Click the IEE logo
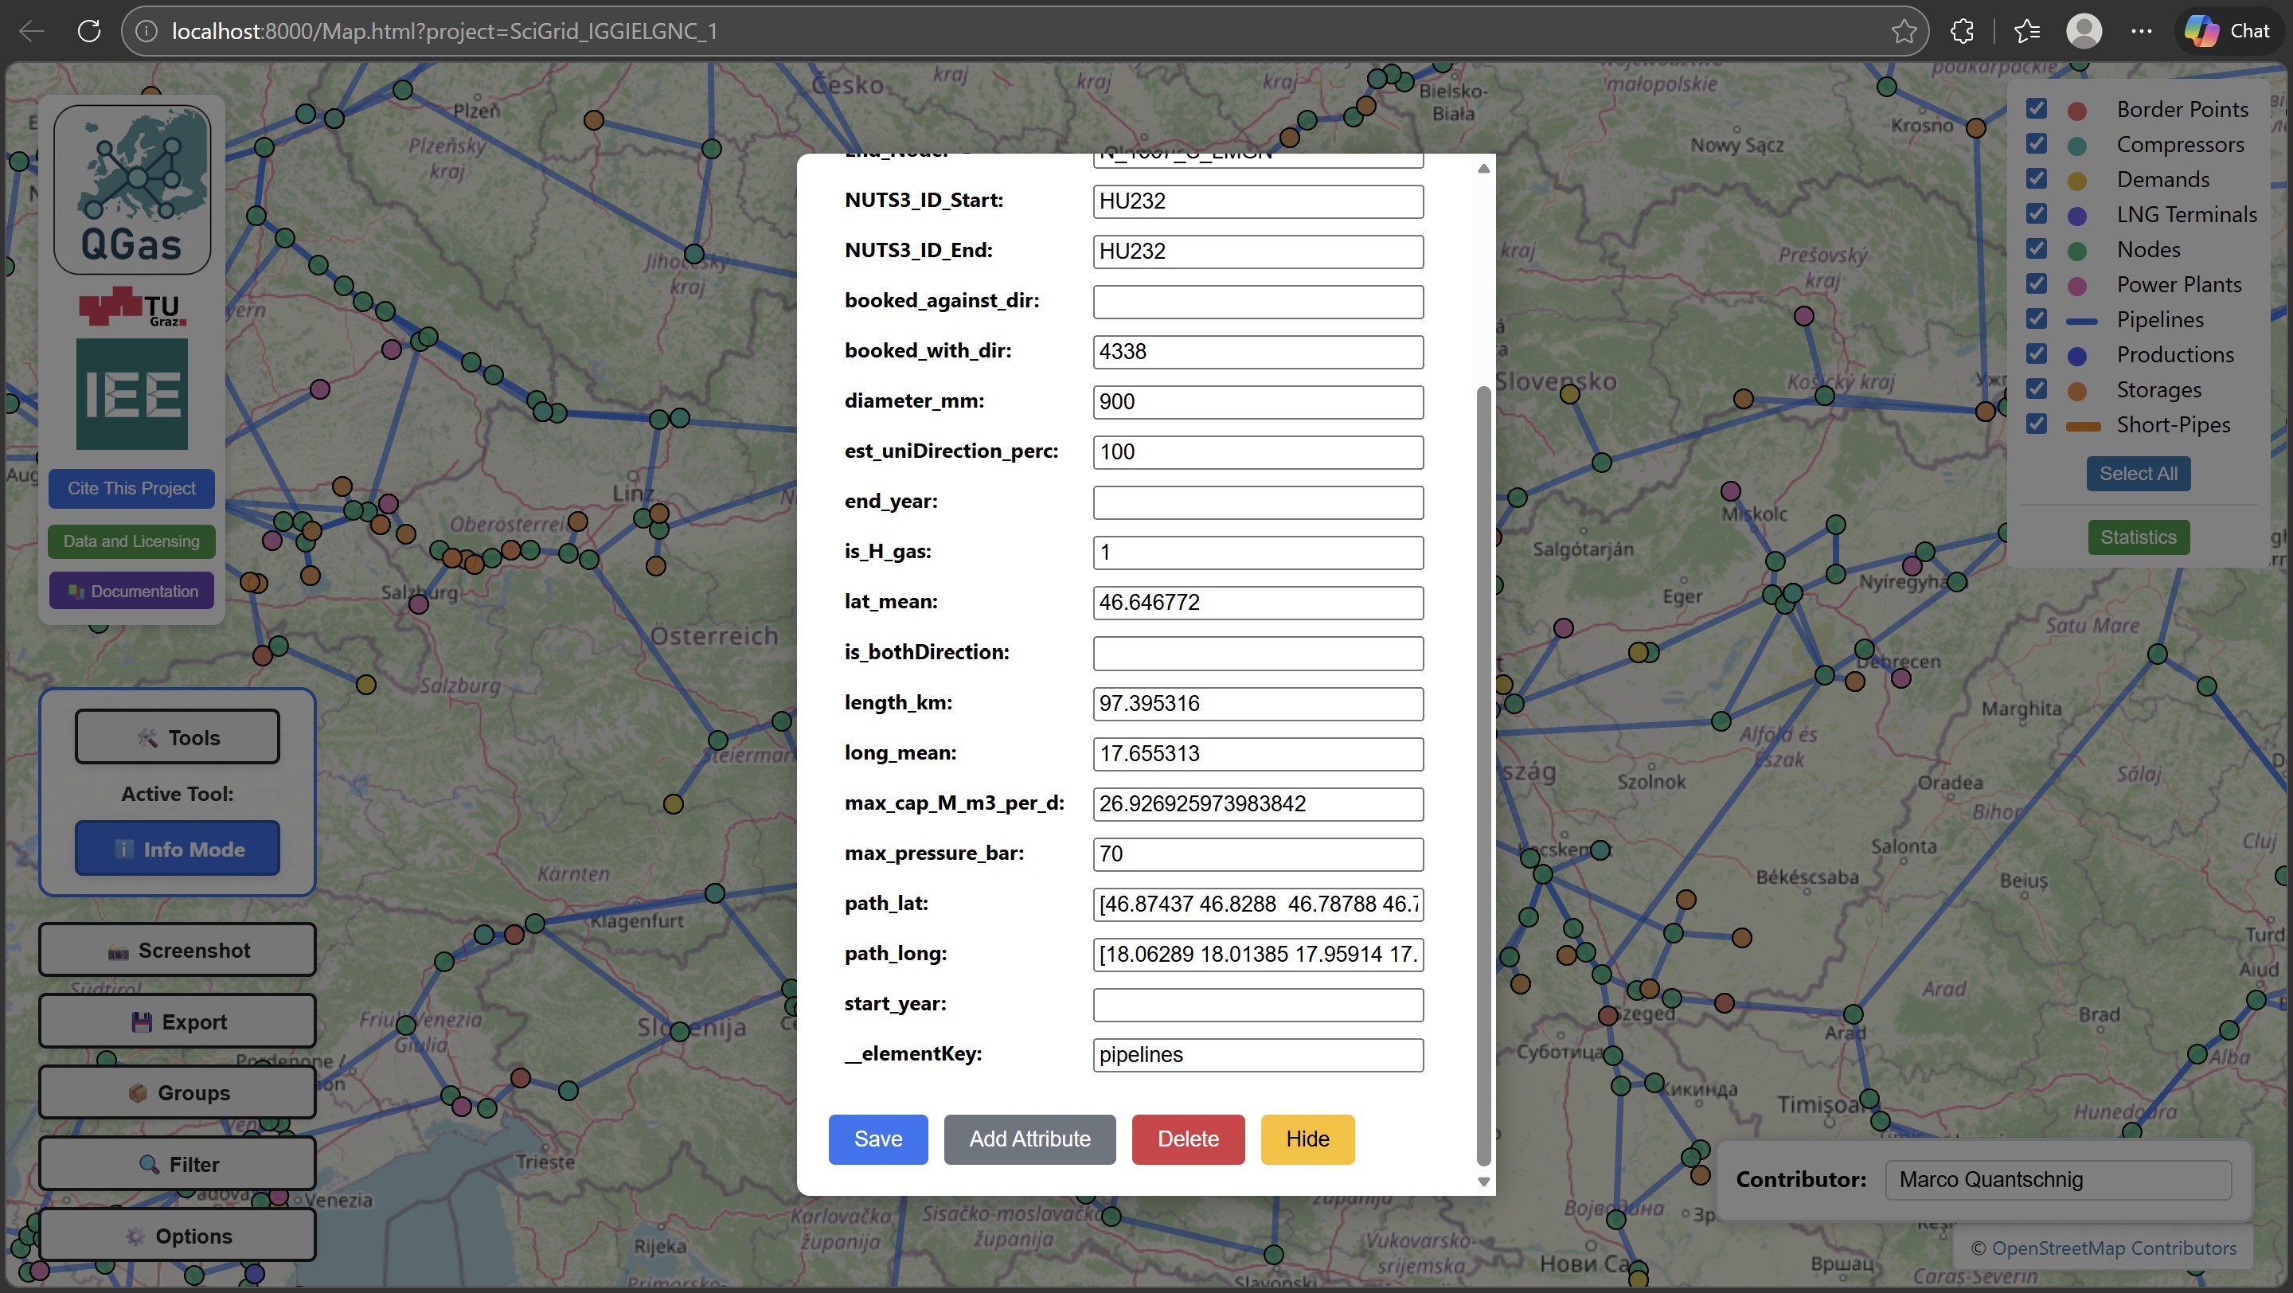Image resolution: width=2293 pixels, height=1293 pixels. coord(131,393)
